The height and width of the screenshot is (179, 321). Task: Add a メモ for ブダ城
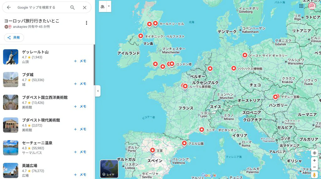tap(80, 84)
